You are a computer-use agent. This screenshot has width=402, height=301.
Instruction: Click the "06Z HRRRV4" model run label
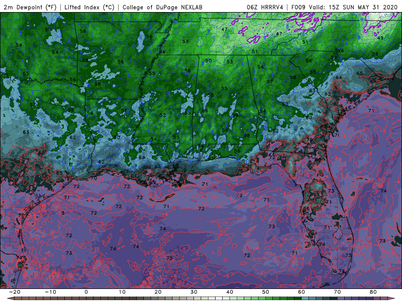coord(265,7)
